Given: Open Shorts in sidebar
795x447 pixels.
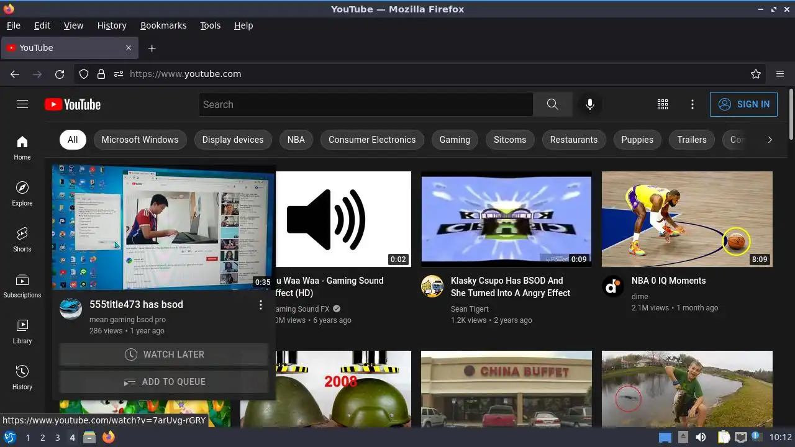Looking at the screenshot, I should [x=22, y=240].
